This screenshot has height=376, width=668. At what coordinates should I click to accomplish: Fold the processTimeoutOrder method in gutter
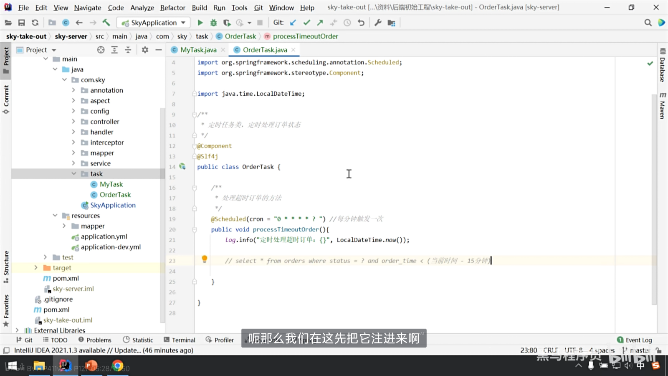[x=195, y=229]
